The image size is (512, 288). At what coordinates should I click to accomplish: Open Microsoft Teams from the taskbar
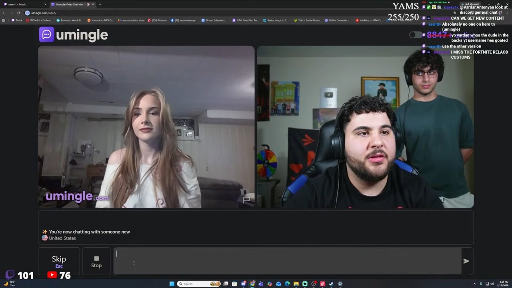point(261,284)
